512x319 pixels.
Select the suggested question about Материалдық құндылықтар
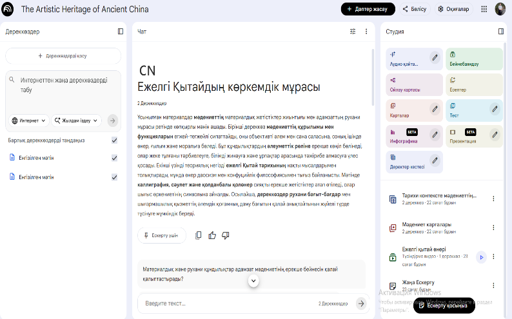[251, 274]
